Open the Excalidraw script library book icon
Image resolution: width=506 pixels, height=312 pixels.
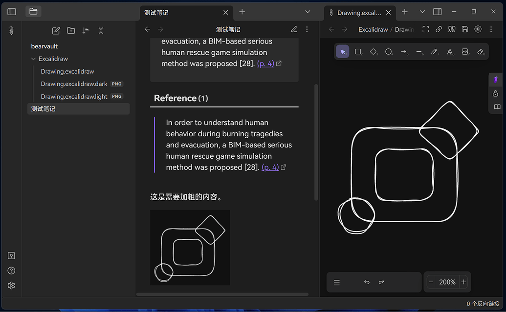496,107
